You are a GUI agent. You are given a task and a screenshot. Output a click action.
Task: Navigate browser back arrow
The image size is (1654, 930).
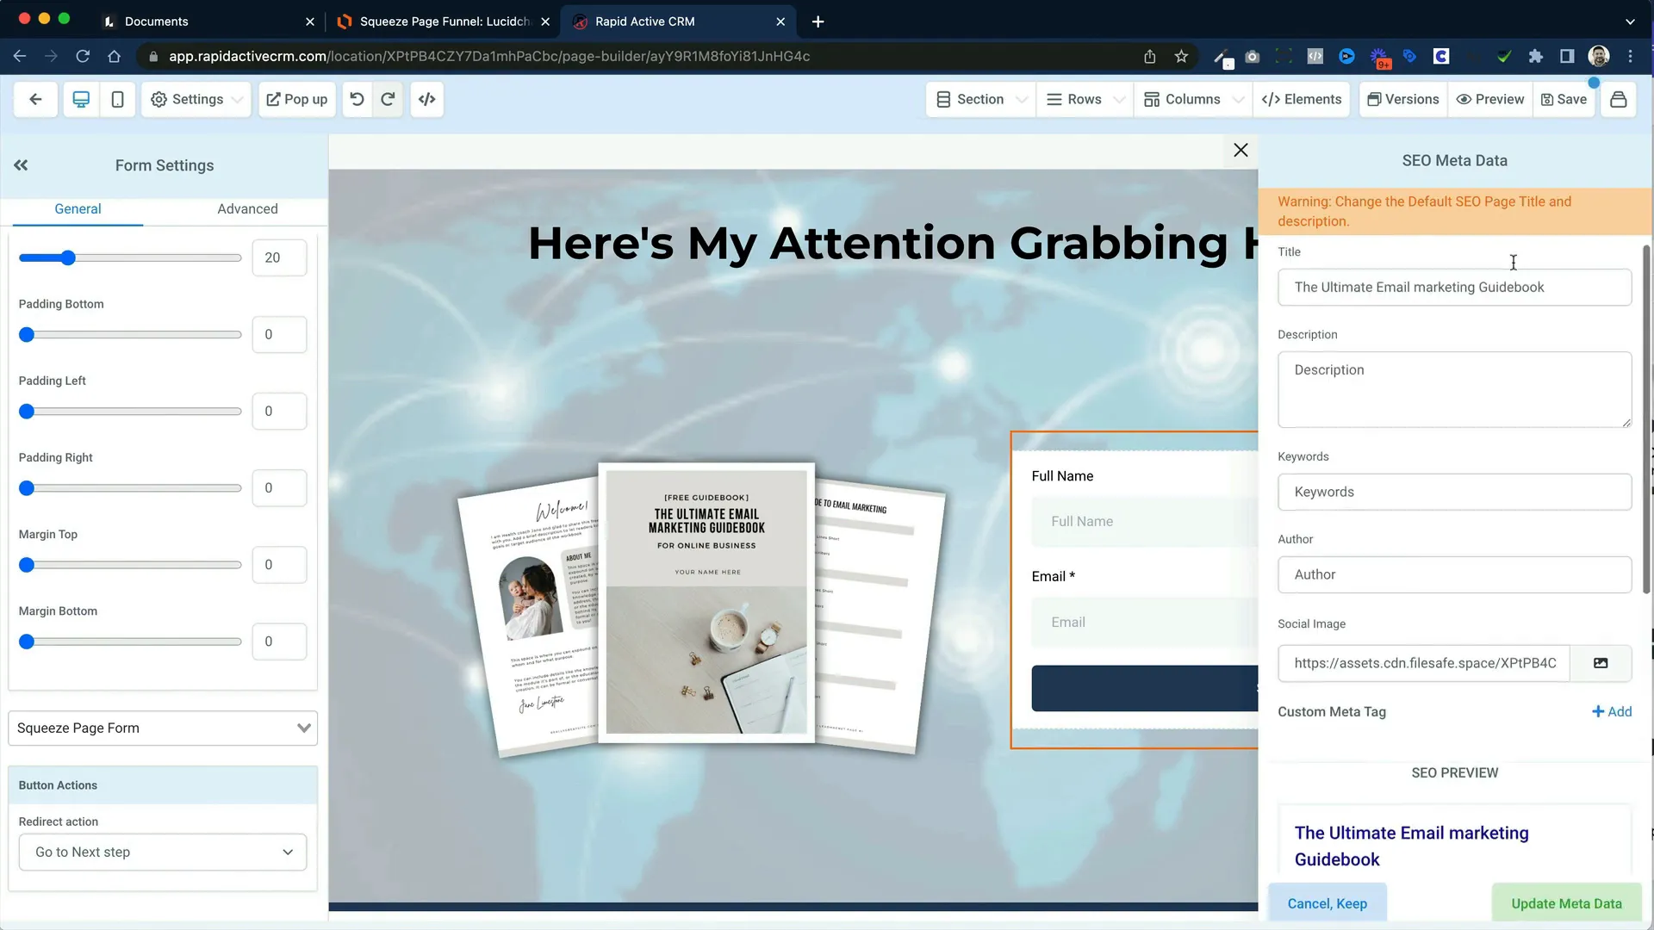point(20,56)
